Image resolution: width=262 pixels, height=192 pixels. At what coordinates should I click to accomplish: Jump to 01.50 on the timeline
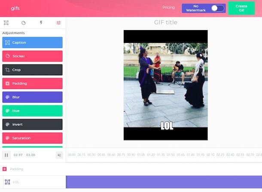(x=171, y=155)
